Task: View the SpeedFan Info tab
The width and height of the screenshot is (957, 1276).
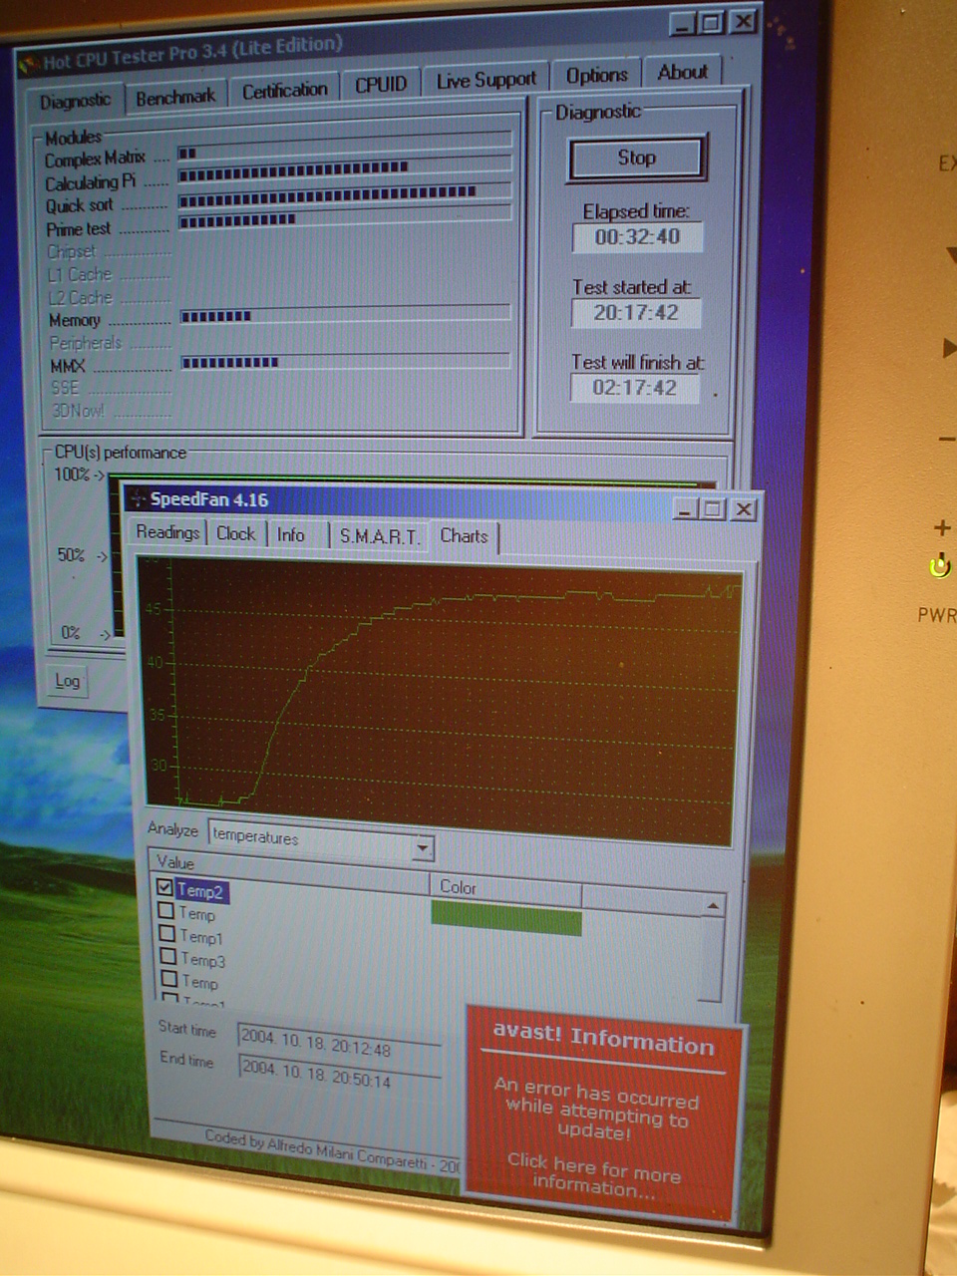Action: click(291, 534)
